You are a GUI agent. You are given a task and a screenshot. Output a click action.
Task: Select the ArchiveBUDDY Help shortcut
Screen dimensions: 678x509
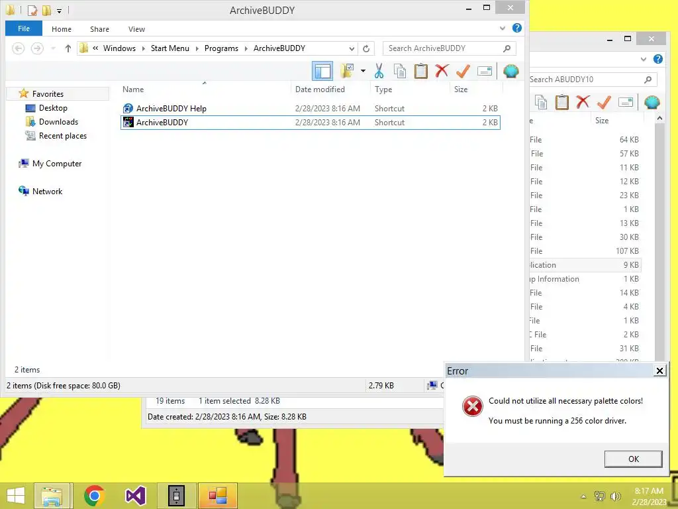(310, 109)
